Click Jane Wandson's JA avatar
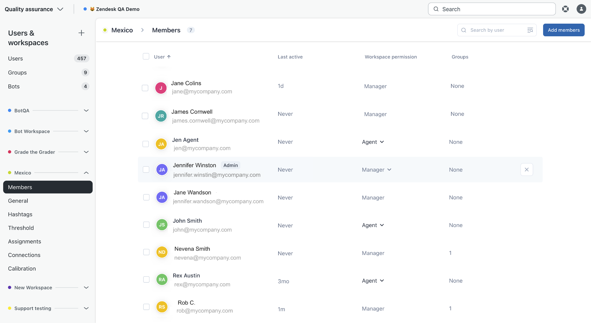This screenshot has width=591, height=323. (x=162, y=197)
